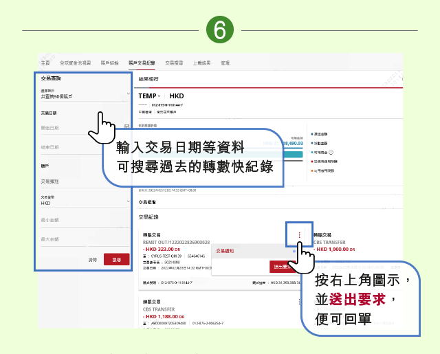Click the 交易紀錄 section heading

148,217
